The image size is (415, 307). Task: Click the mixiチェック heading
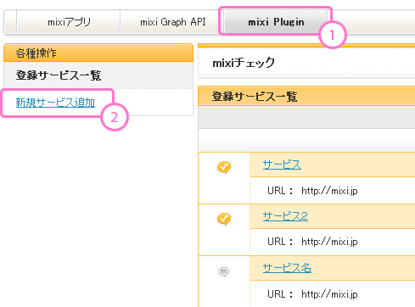pyautogui.click(x=244, y=63)
